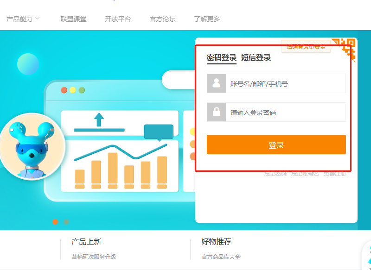Open the 开放平台 menu item
Image resolution: width=371 pixels, height=270 pixels.
coord(118,19)
